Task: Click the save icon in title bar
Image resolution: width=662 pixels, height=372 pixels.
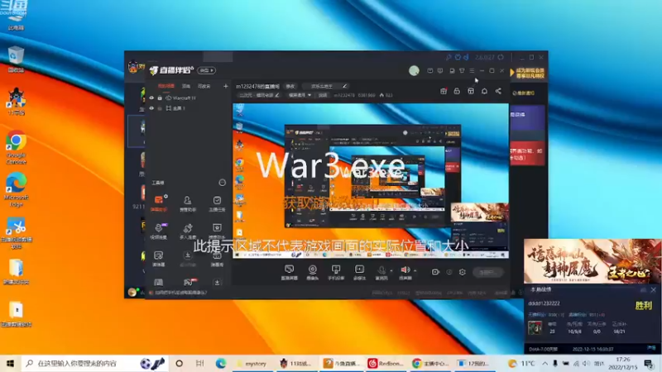Action: tap(452, 70)
